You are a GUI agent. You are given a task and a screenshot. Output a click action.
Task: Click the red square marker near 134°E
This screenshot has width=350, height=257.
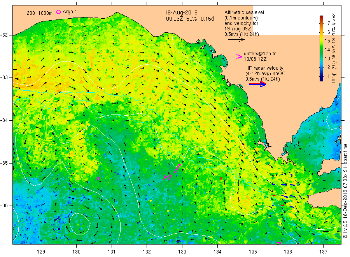pos(221,178)
